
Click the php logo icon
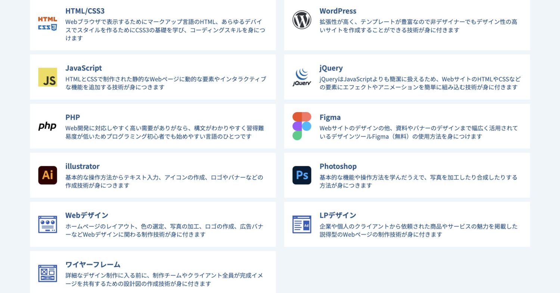[47, 126]
